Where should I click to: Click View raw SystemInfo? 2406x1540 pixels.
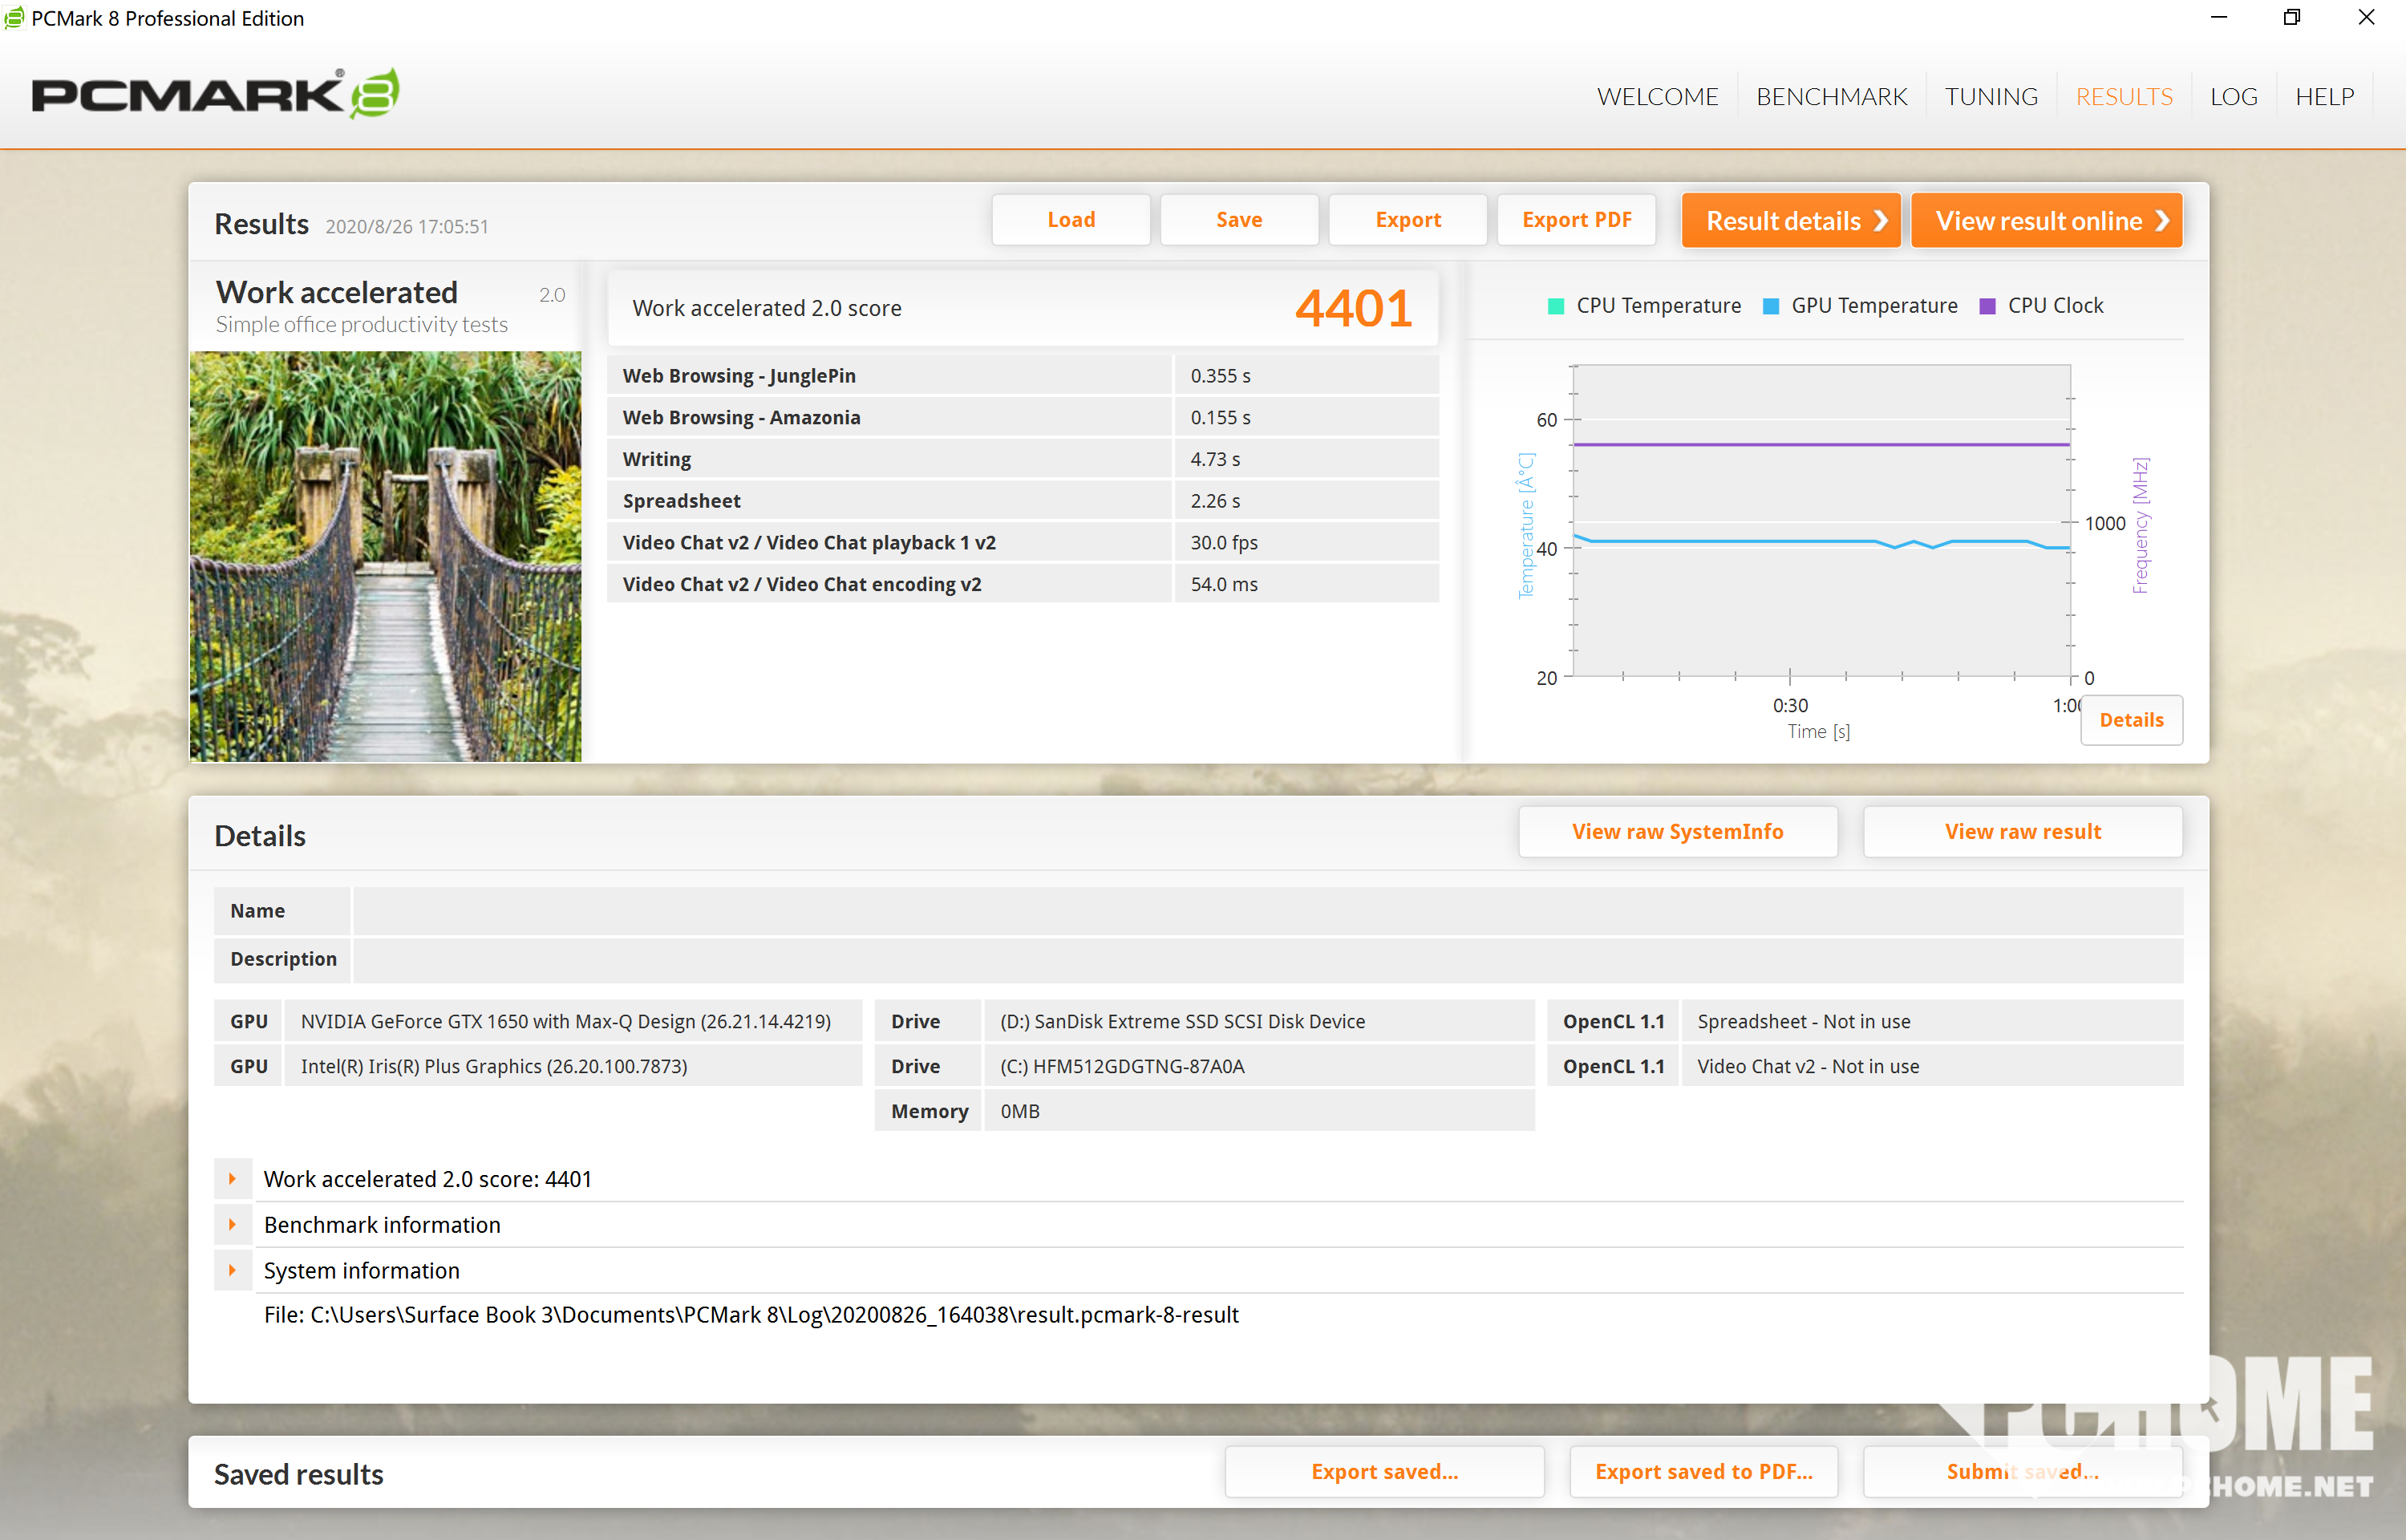pyautogui.click(x=1677, y=832)
